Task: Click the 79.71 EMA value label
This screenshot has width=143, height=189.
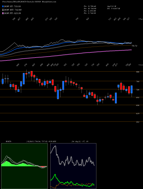Action: click(x=134, y=46)
